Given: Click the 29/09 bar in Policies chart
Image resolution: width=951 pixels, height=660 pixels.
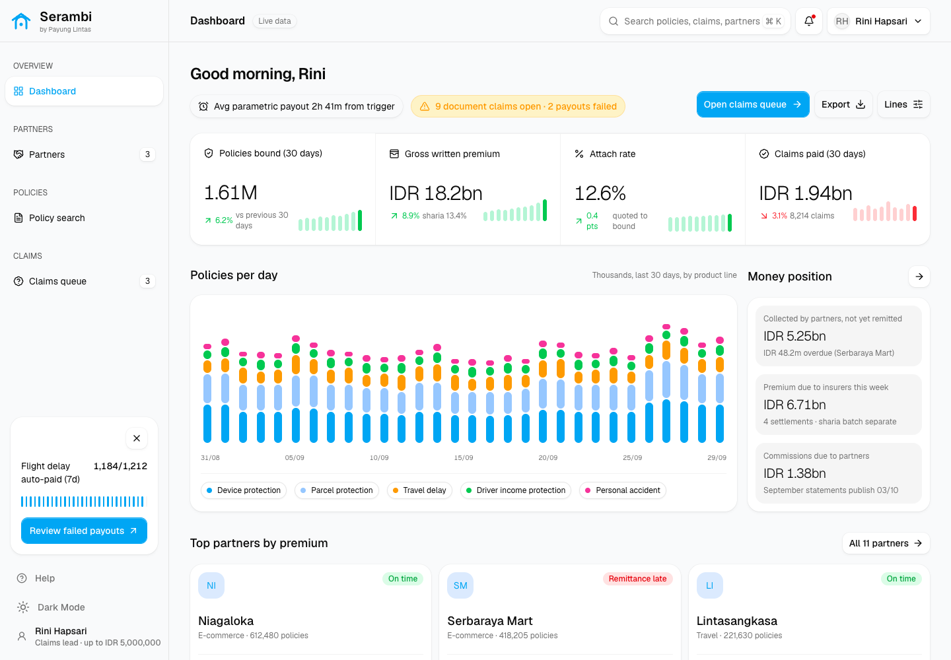Looking at the screenshot, I should [720, 389].
